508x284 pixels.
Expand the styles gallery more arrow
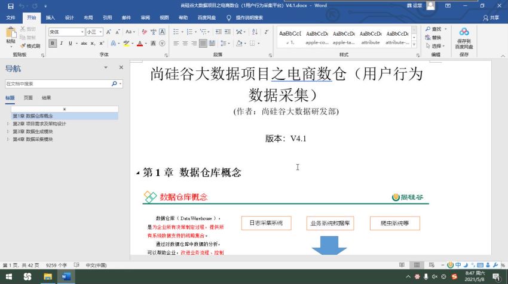point(414,45)
